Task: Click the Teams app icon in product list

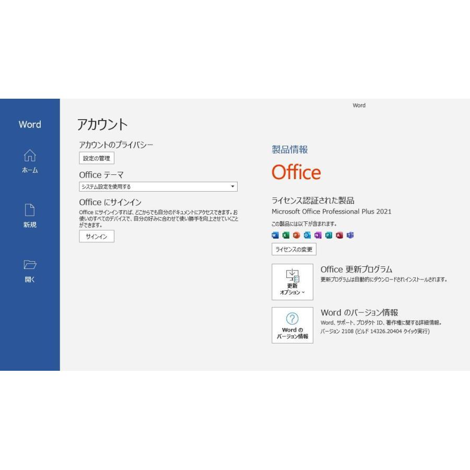Action: 350,236
